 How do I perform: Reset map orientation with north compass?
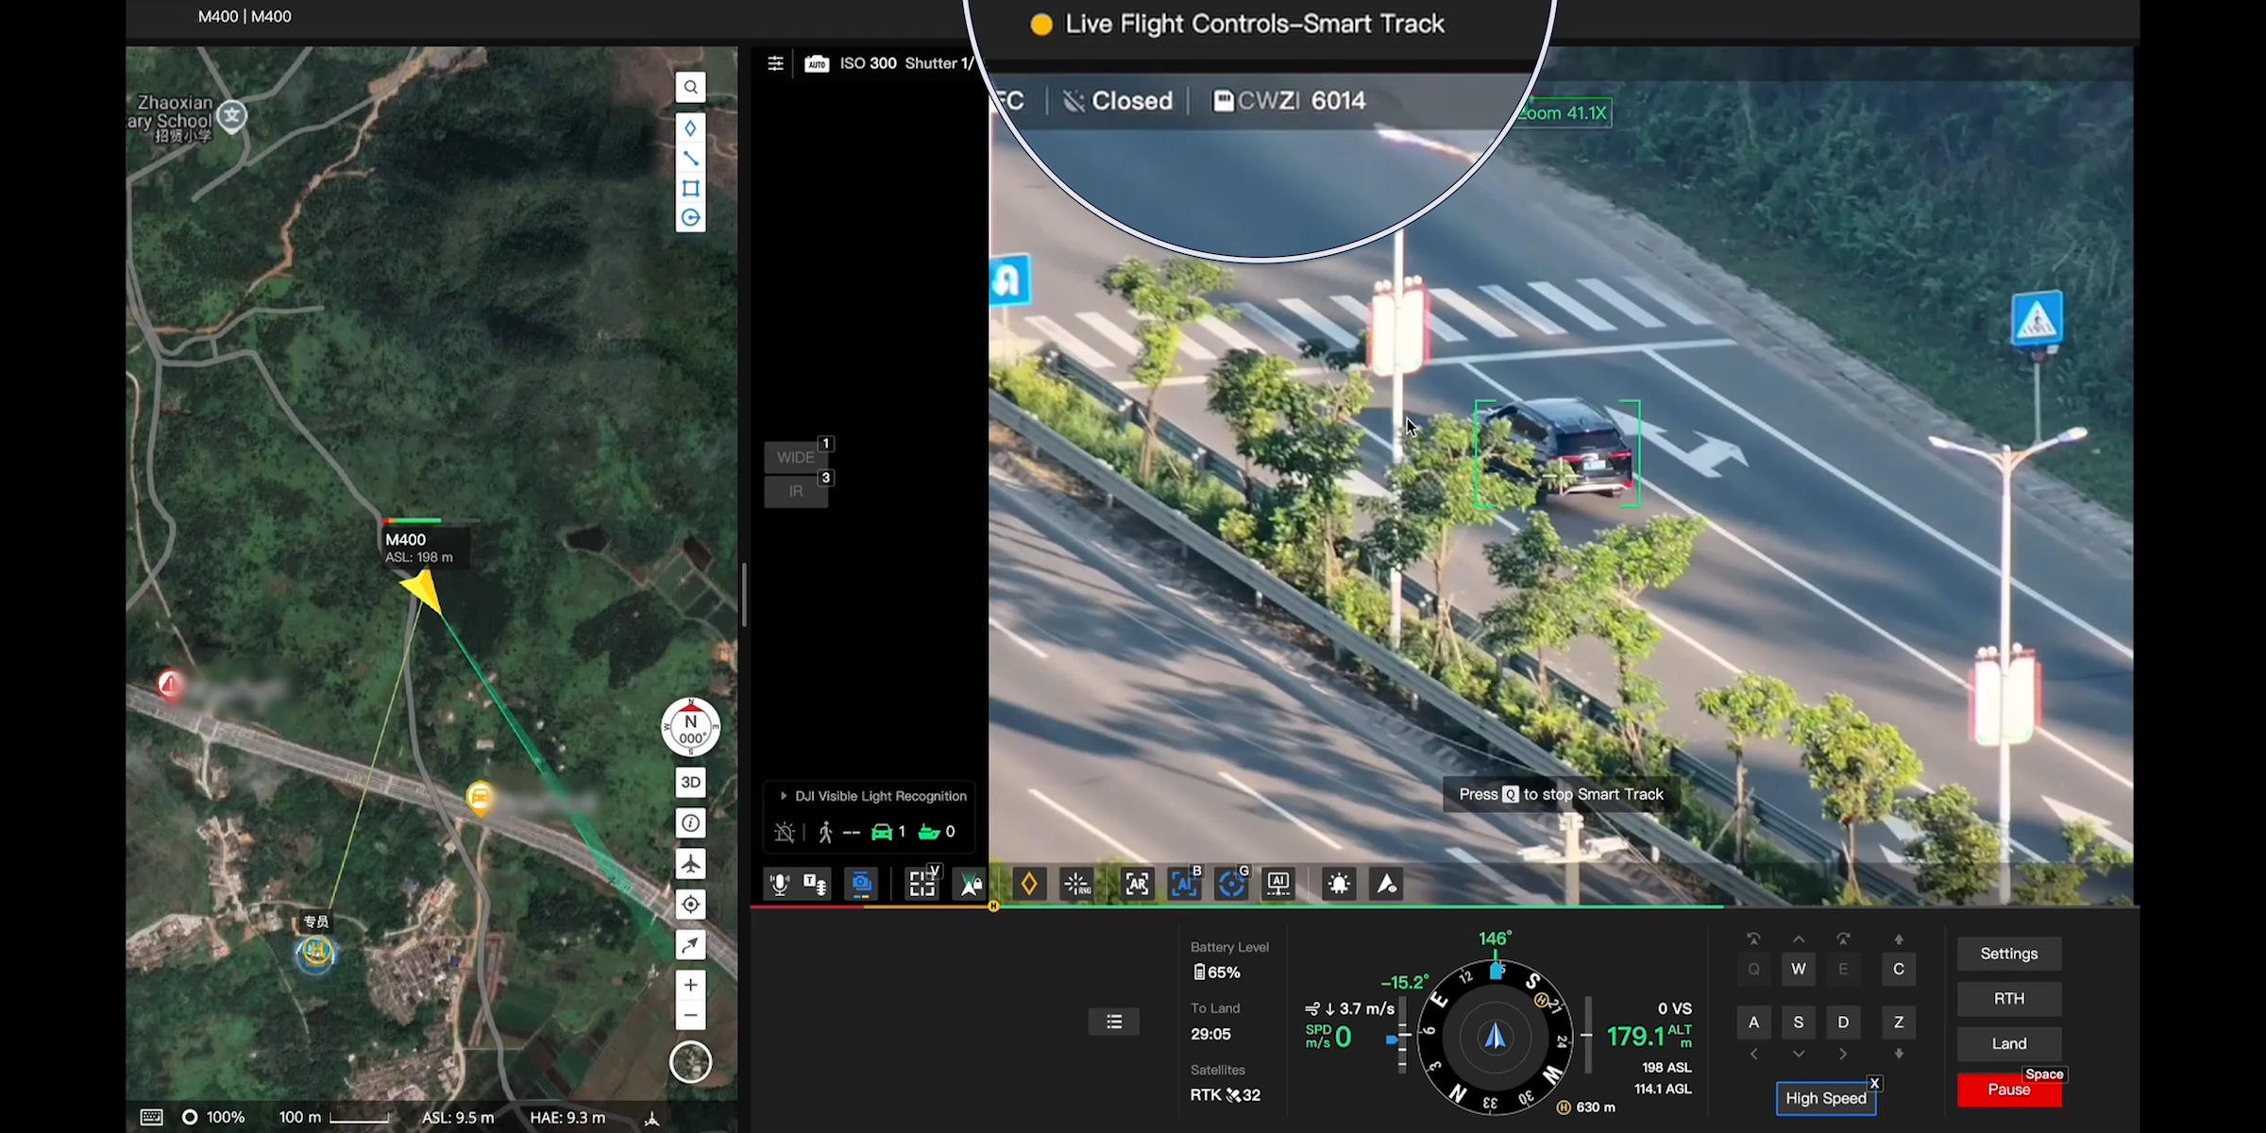[x=690, y=727]
